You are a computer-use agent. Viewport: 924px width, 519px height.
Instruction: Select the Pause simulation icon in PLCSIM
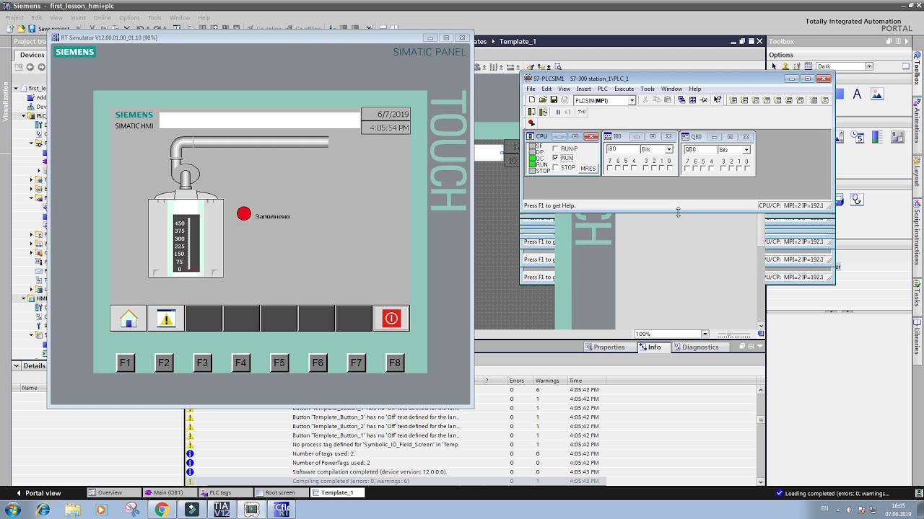tap(558, 112)
